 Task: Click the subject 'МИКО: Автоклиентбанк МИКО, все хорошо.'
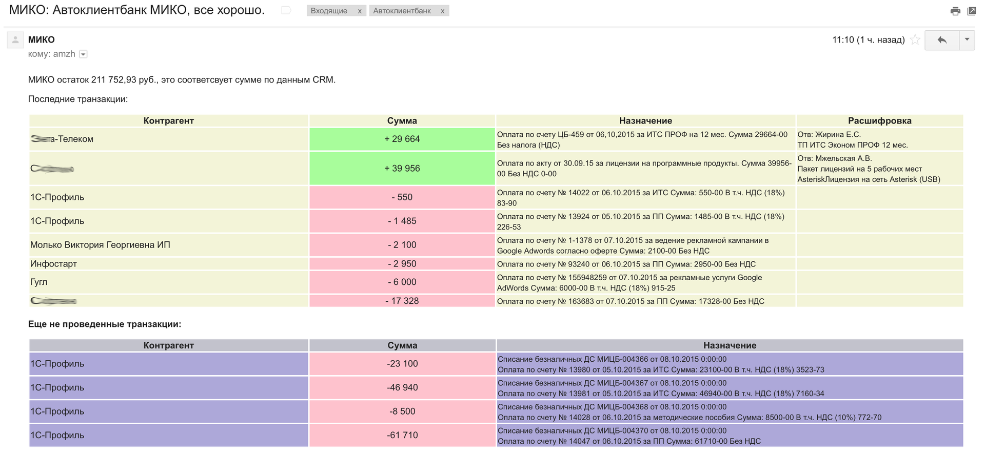[x=137, y=10]
